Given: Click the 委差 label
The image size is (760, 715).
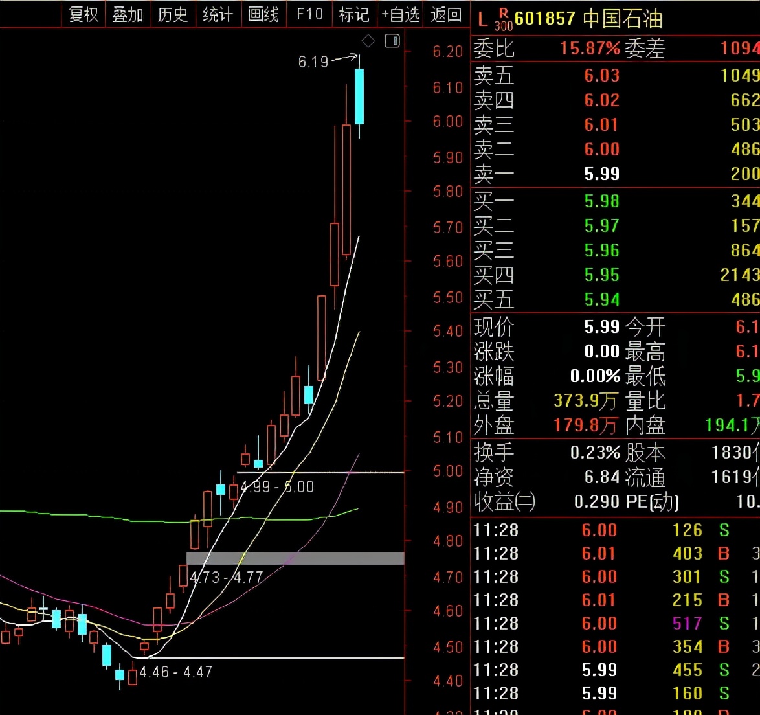Looking at the screenshot, I should [645, 49].
